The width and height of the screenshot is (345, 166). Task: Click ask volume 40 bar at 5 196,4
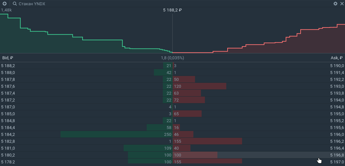click(182, 148)
